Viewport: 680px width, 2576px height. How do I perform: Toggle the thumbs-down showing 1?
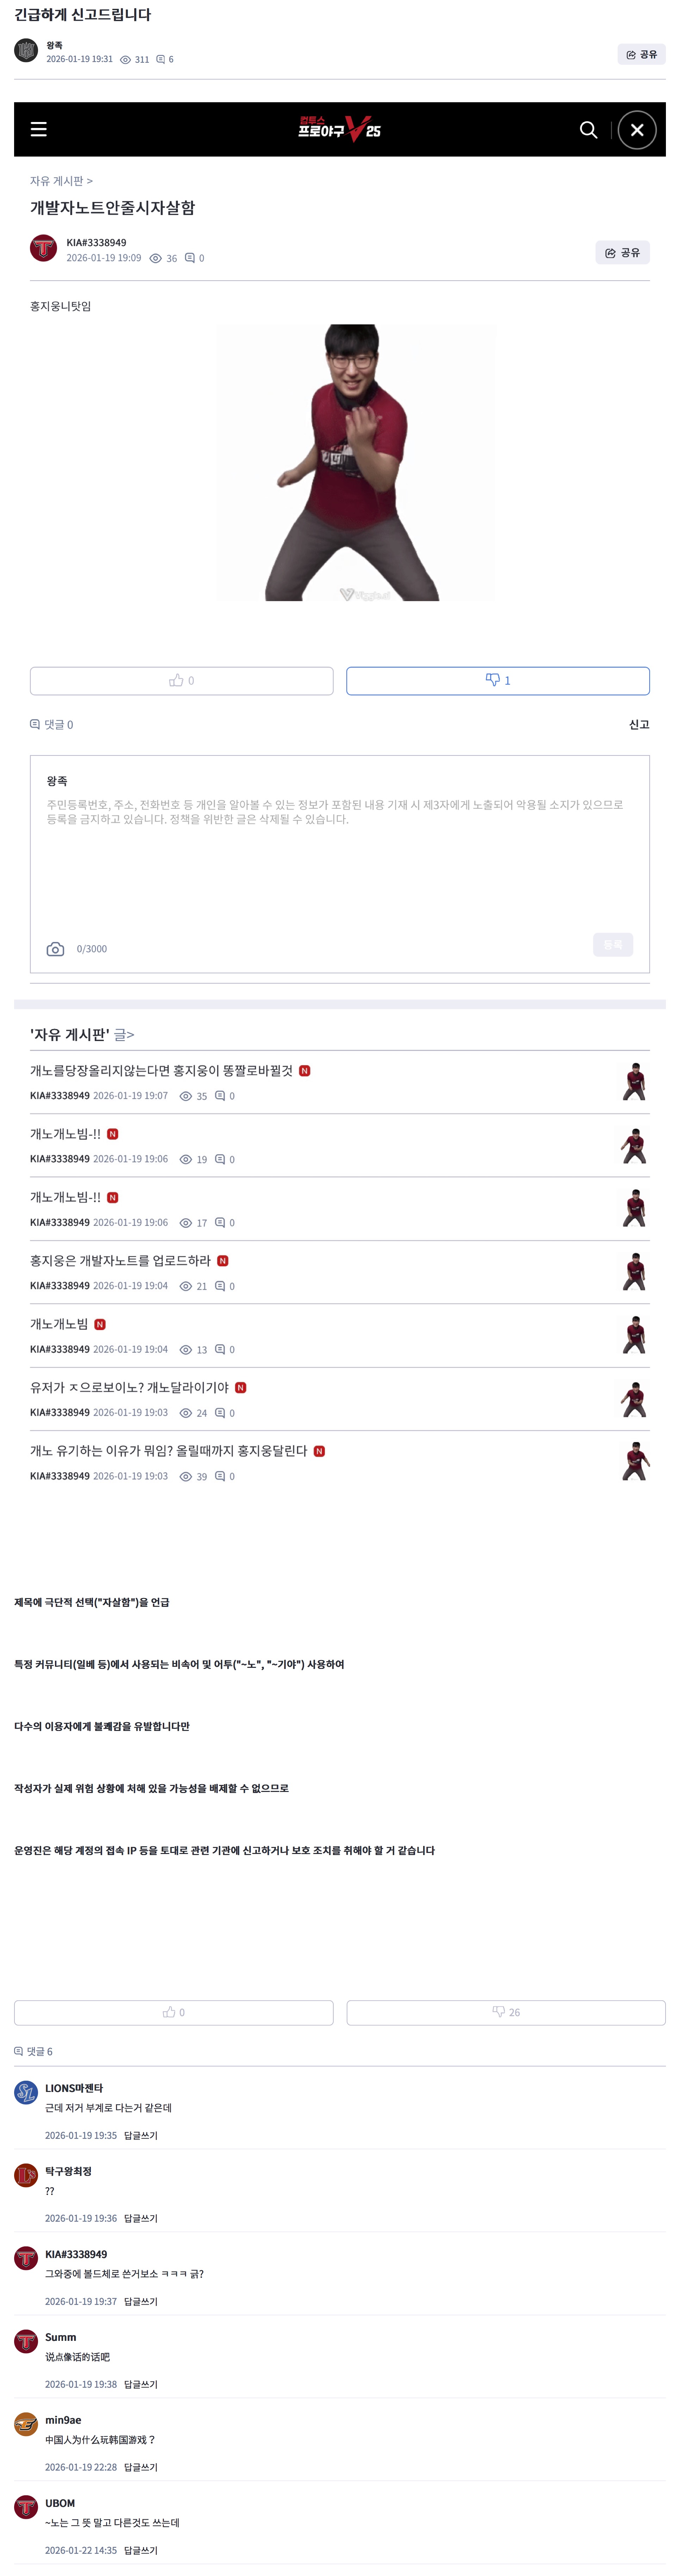coord(497,681)
